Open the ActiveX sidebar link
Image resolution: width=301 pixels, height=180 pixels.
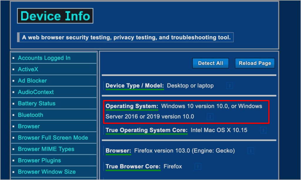click(x=28, y=69)
